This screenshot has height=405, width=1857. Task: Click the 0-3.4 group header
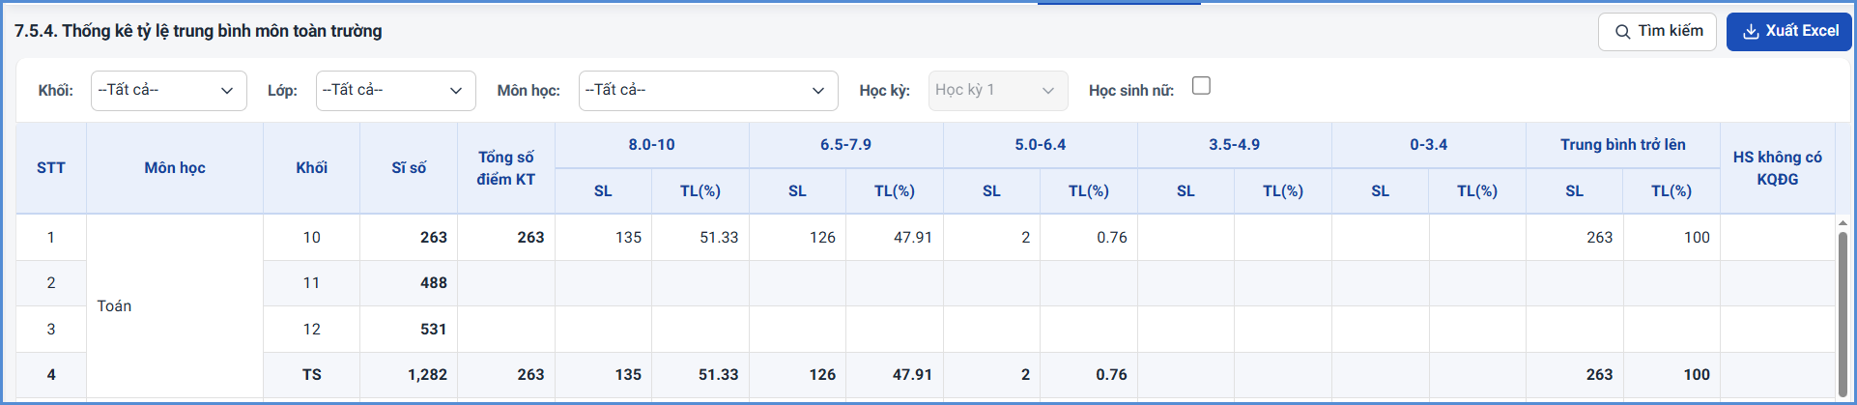[x=1429, y=145]
